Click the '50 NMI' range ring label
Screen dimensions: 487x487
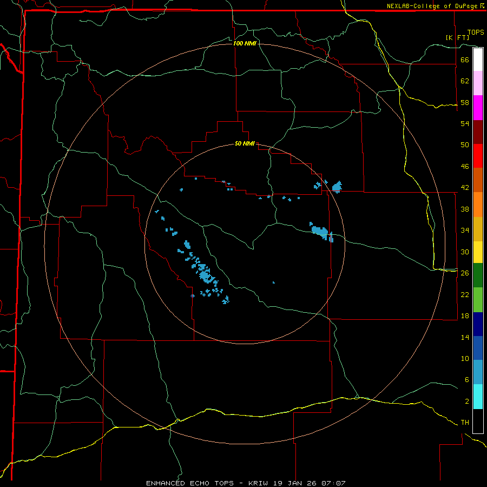tap(245, 143)
